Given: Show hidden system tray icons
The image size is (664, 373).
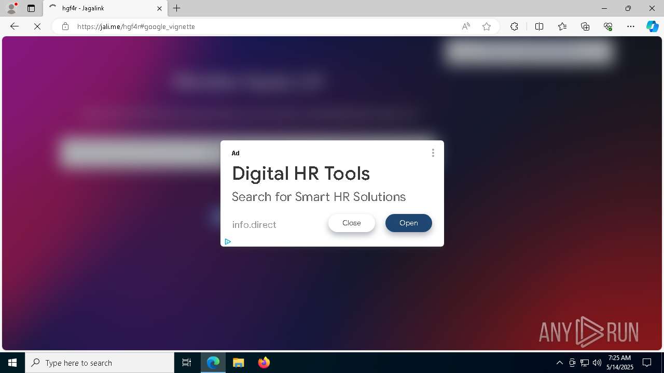Looking at the screenshot, I should tap(560, 363).
